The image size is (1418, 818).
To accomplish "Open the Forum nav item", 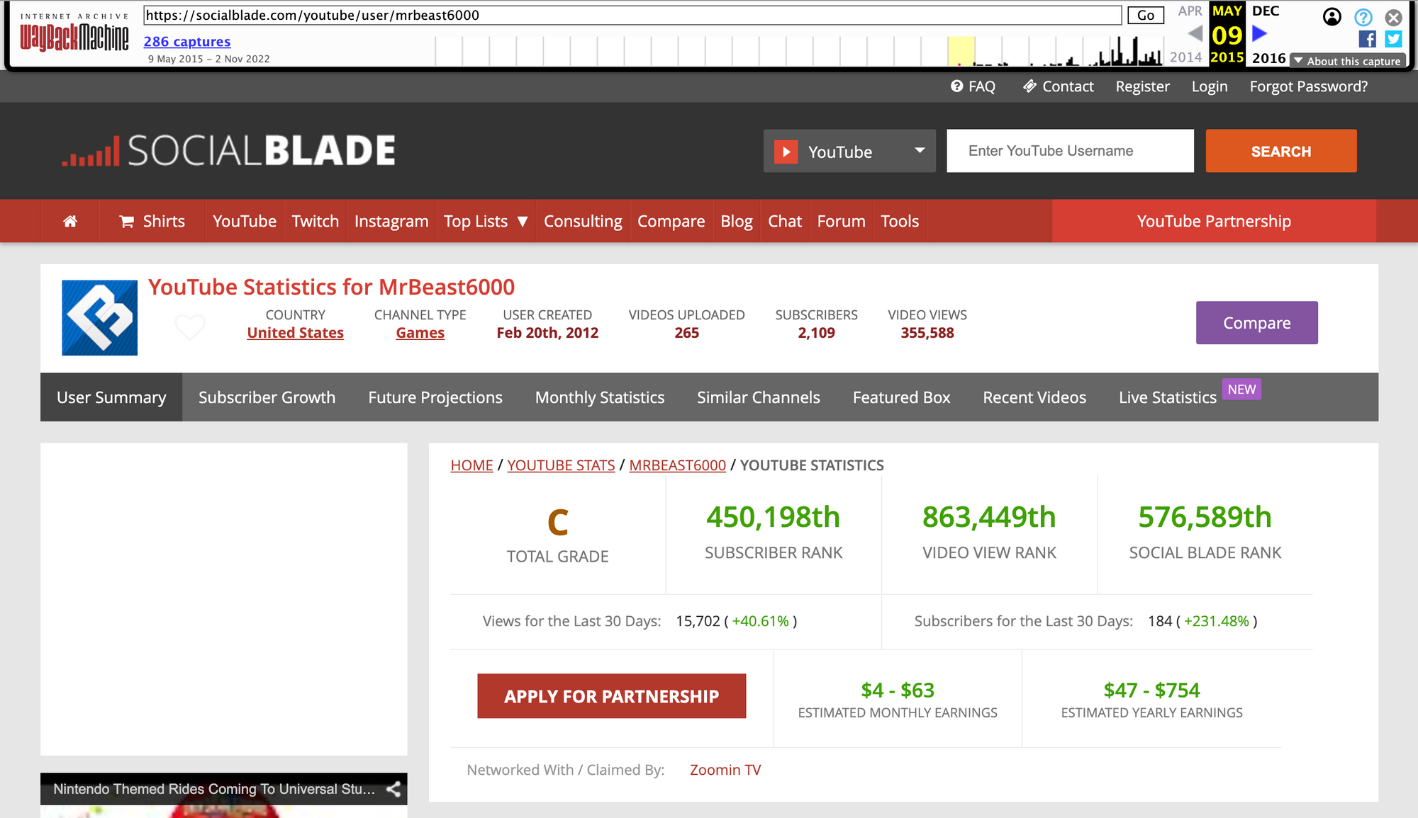I will click(842, 222).
